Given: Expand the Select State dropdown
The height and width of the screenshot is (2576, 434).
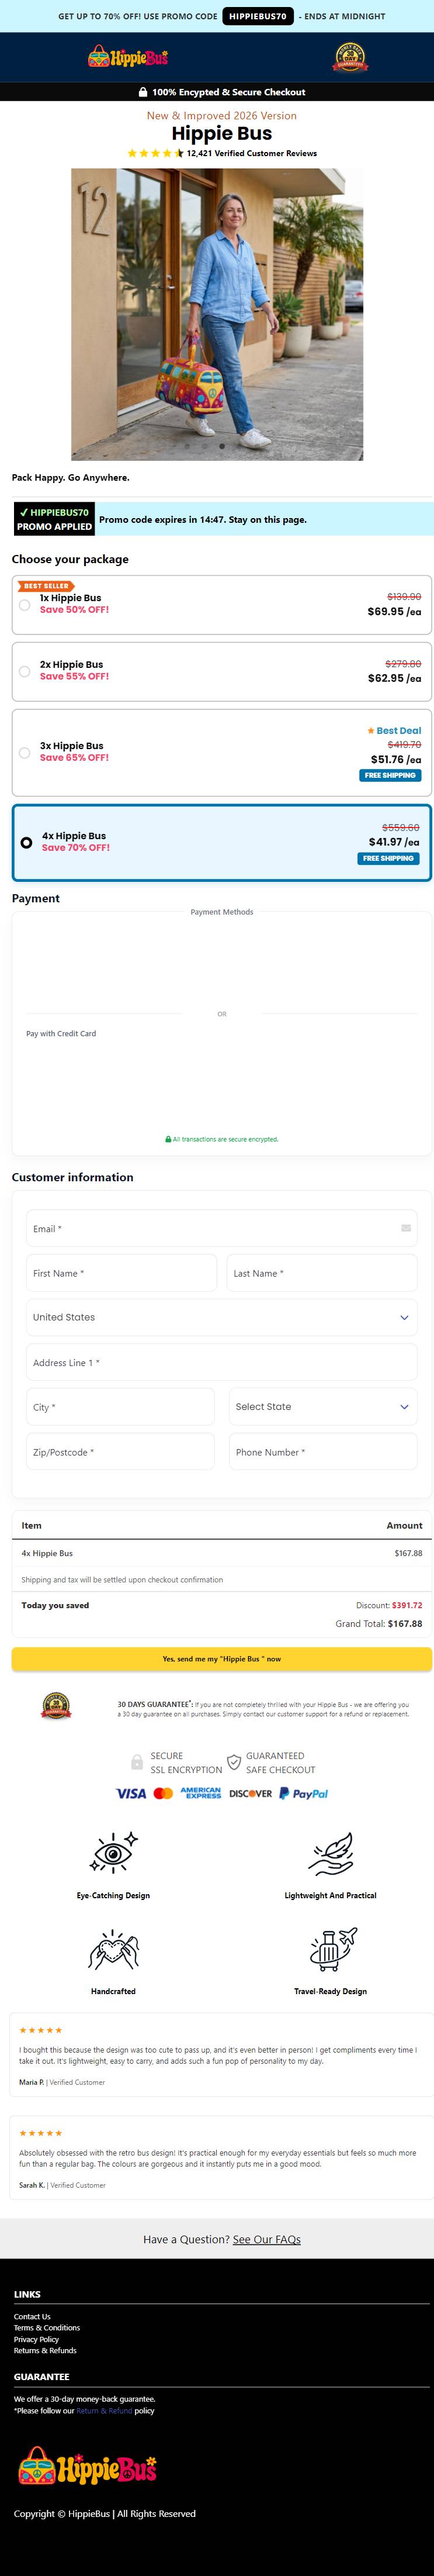Looking at the screenshot, I should 323,1406.
